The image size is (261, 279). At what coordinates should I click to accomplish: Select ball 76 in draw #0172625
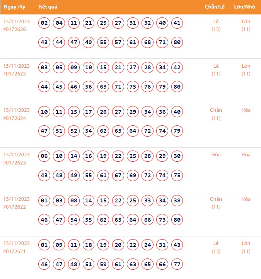[147, 87]
